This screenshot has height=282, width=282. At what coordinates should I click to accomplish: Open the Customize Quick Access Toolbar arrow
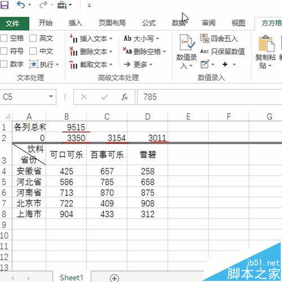[x=89, y=6]
